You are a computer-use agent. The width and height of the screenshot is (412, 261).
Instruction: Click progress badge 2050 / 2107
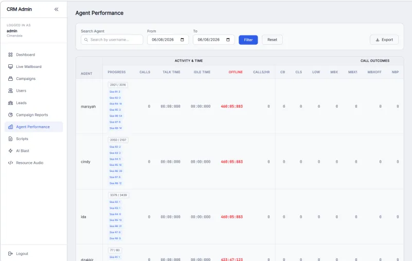point(118,140)
